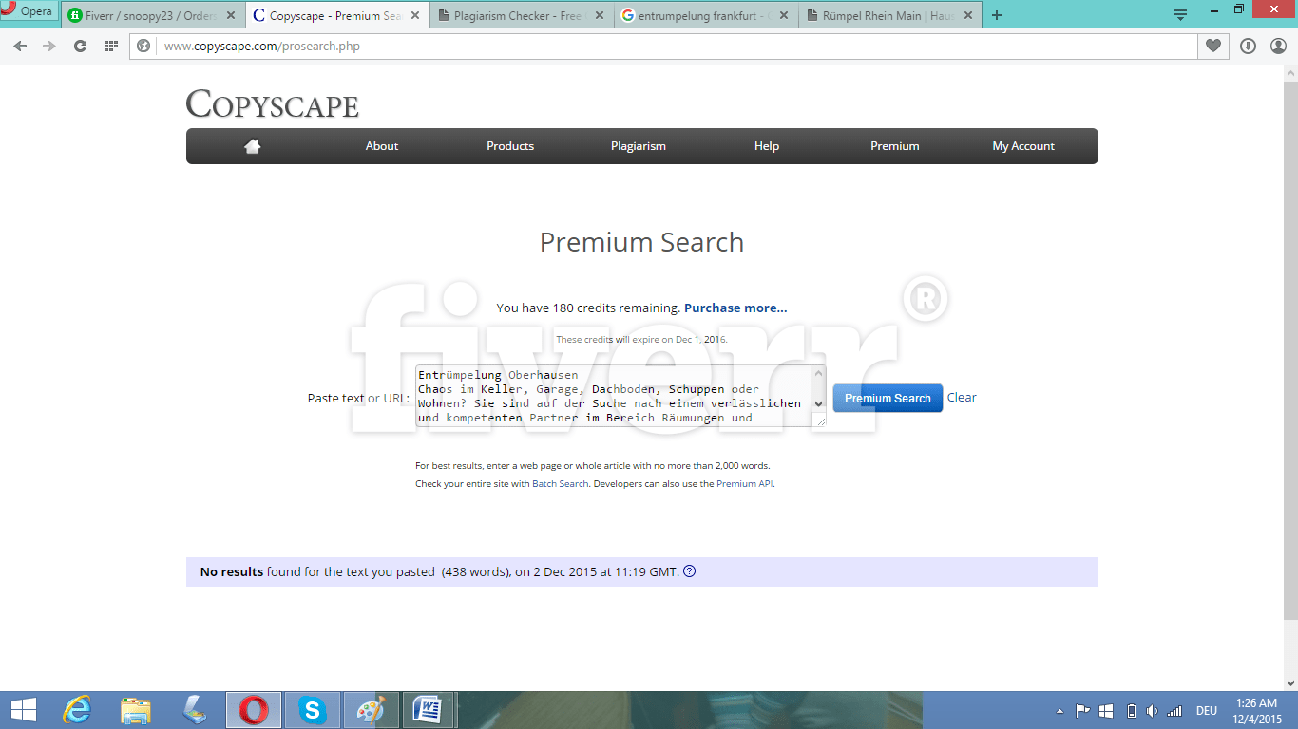This screenshot has height=729, width=1298.
Task: Open the Opera menu button
Action: tap(29, 11)
